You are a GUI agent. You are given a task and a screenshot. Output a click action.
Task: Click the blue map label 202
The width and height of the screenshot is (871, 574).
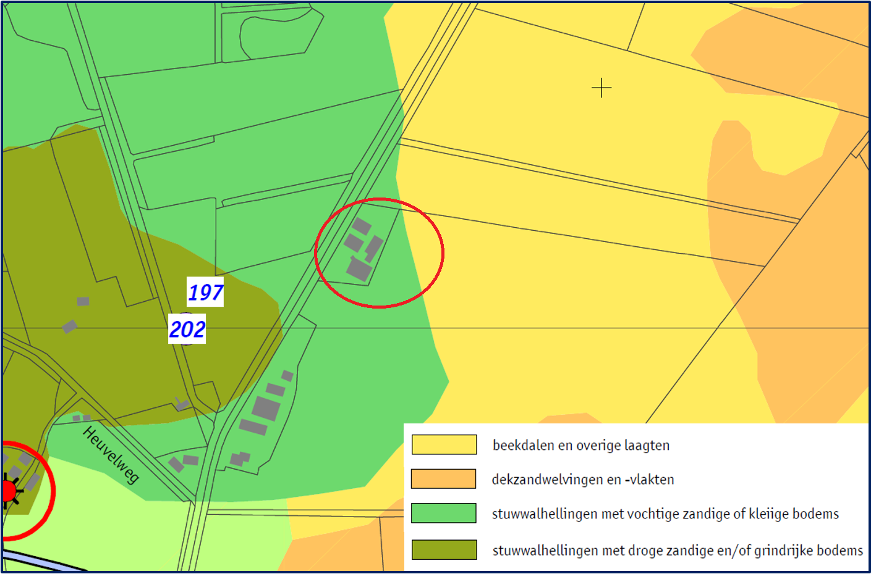click(187, 329)
